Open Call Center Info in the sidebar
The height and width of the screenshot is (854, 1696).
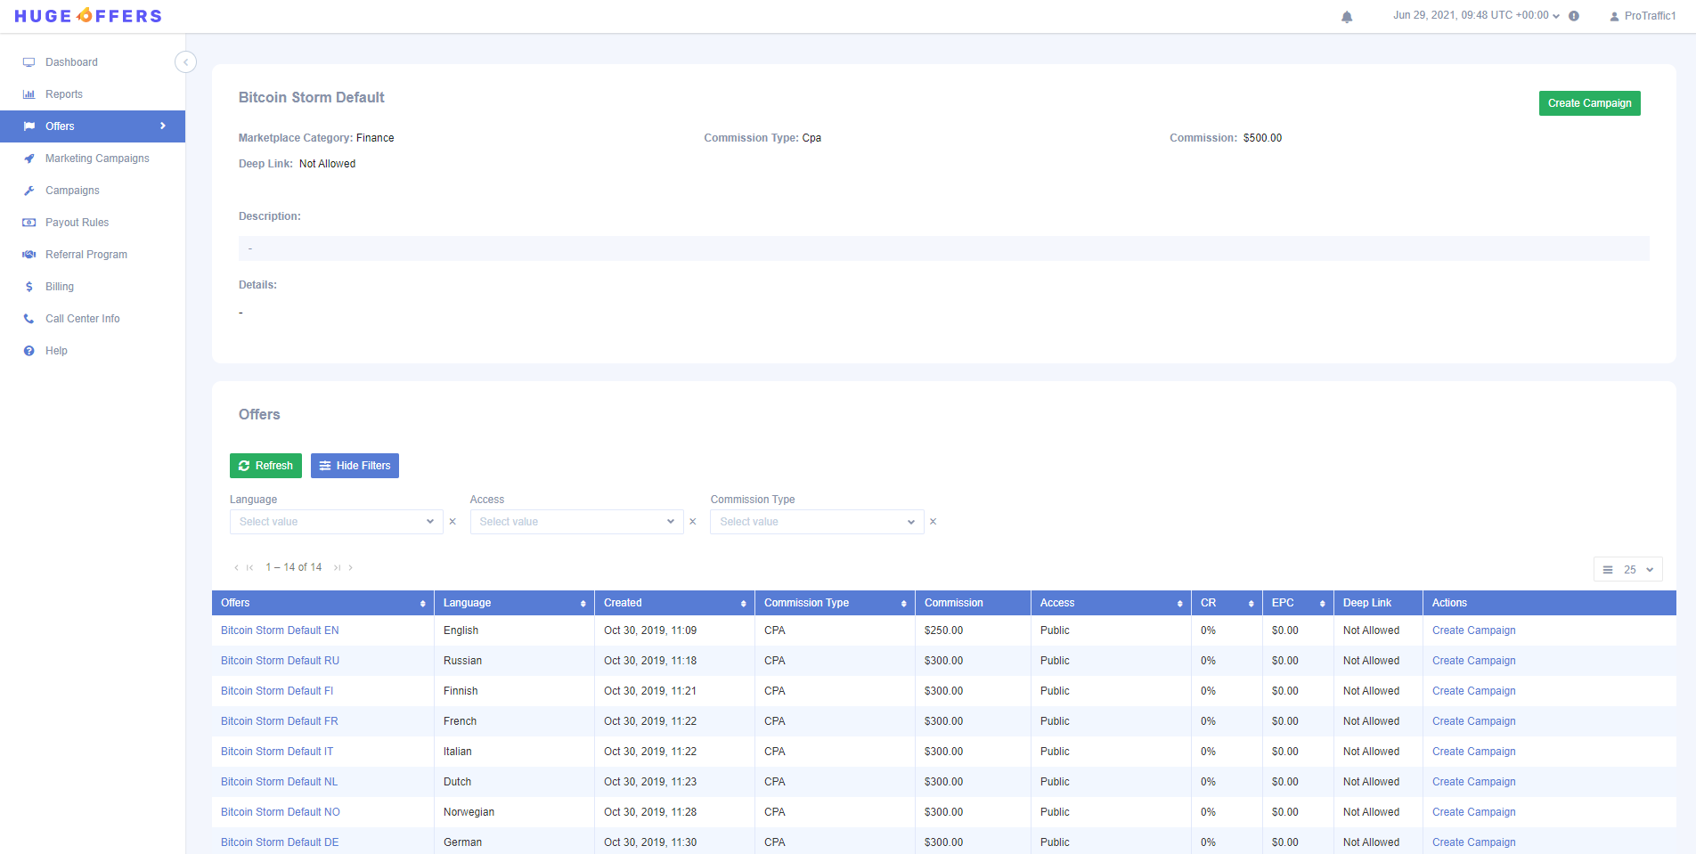coord(82,319)
